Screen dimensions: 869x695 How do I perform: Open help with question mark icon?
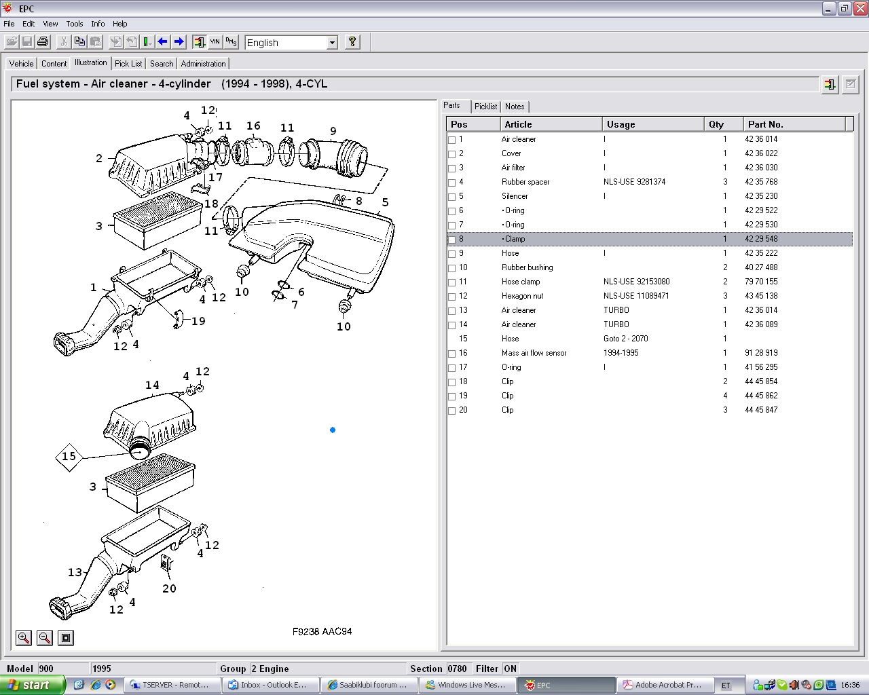click(352, 42)
